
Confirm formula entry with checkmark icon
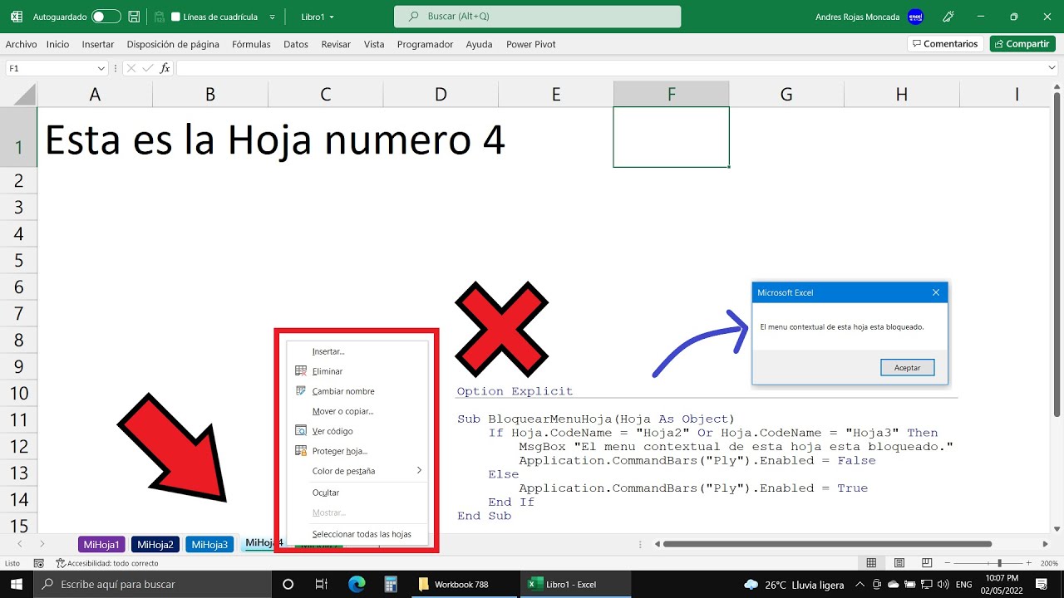click(147, 68)
